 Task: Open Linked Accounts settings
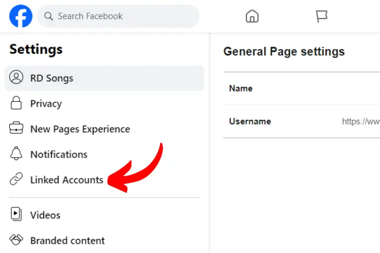(104, 180)
